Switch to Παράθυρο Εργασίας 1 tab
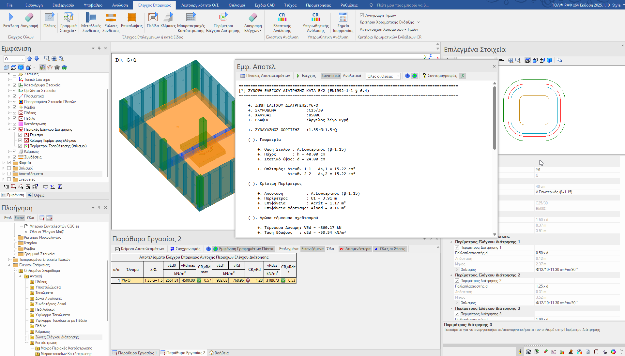This screenshot has height=356, width=625. pos(134,353)
